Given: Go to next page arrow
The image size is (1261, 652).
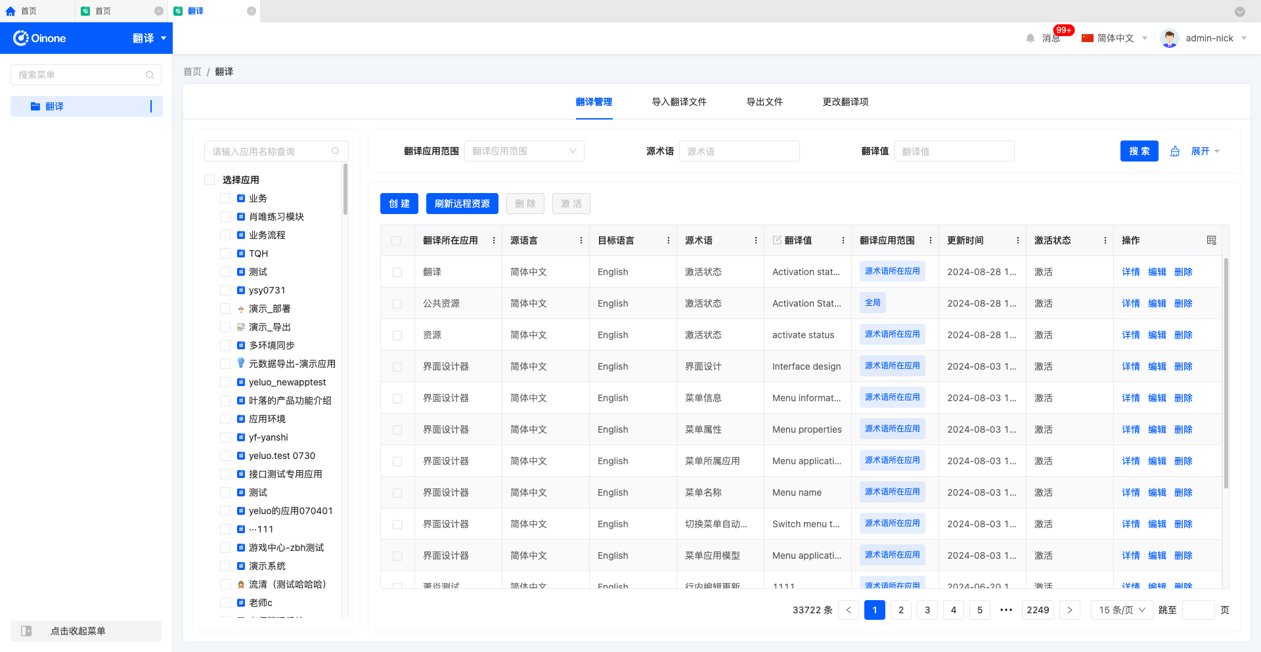Looking at the screenshot, I should [x=1070, y=610].
